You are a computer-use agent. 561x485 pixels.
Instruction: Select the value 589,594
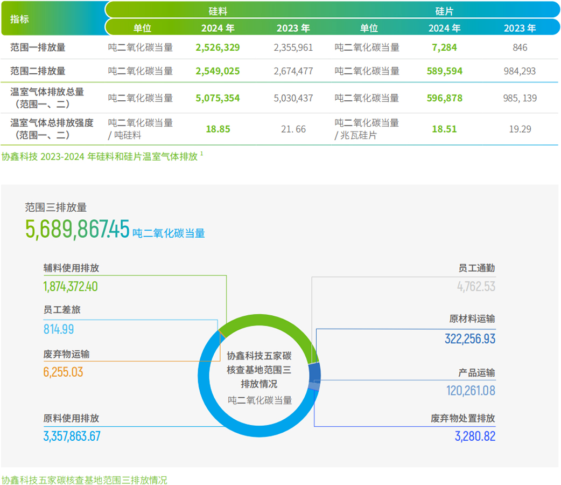pyautogui.click(x=444, y=71)
